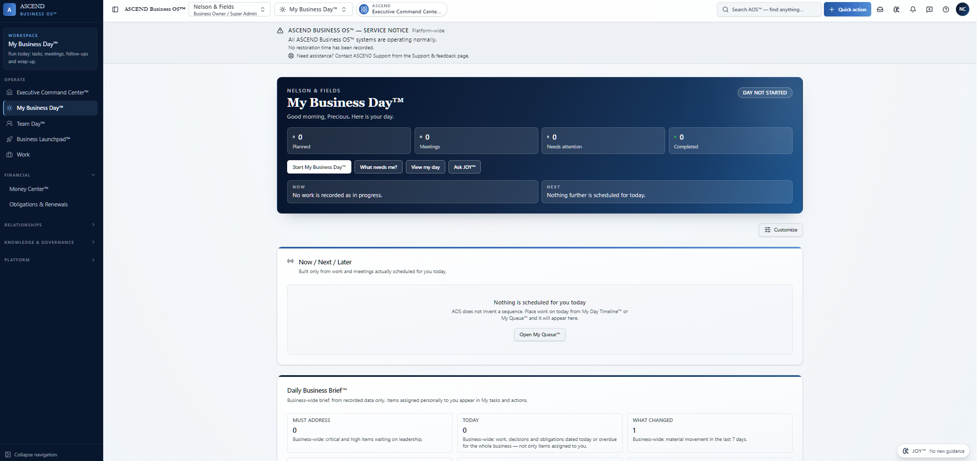This screenshot has height=461, width=977.
Task: Click Start My Business Day button
Action: (x=319, y=167)
